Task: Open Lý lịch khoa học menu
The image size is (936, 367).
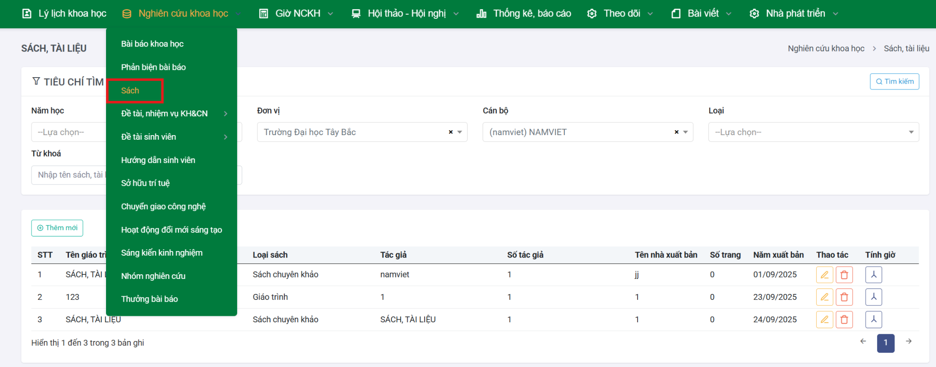Action: pos(64,14)
